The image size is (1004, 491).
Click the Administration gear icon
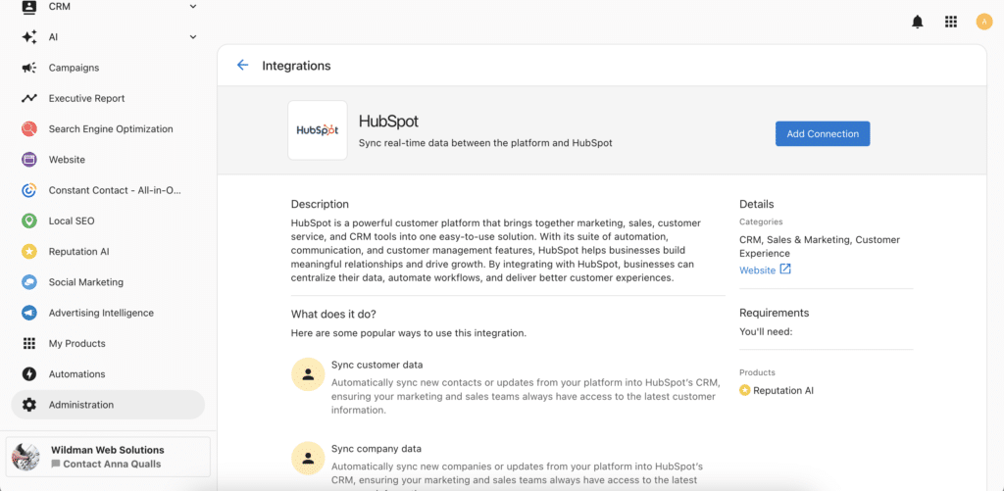pyautogui.click(x=28, y=405)
